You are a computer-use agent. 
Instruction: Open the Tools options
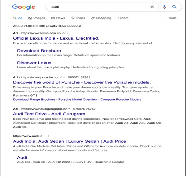tap(172, 18)
